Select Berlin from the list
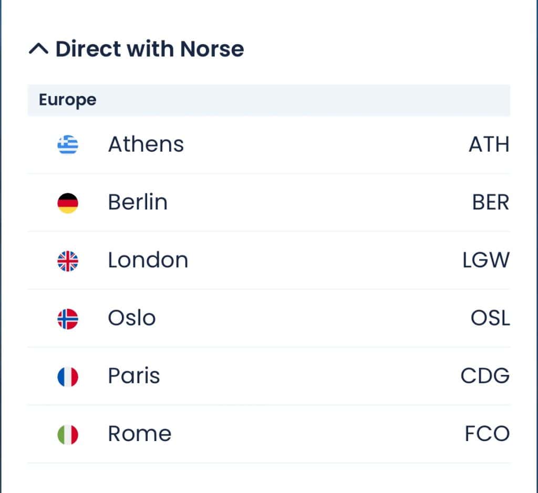 click(x=138, y=203)
